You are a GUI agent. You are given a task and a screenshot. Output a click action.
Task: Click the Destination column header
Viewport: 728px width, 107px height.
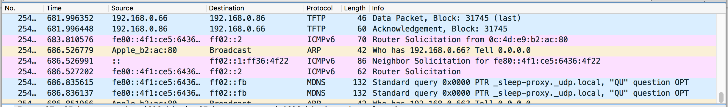click(255, 8)
